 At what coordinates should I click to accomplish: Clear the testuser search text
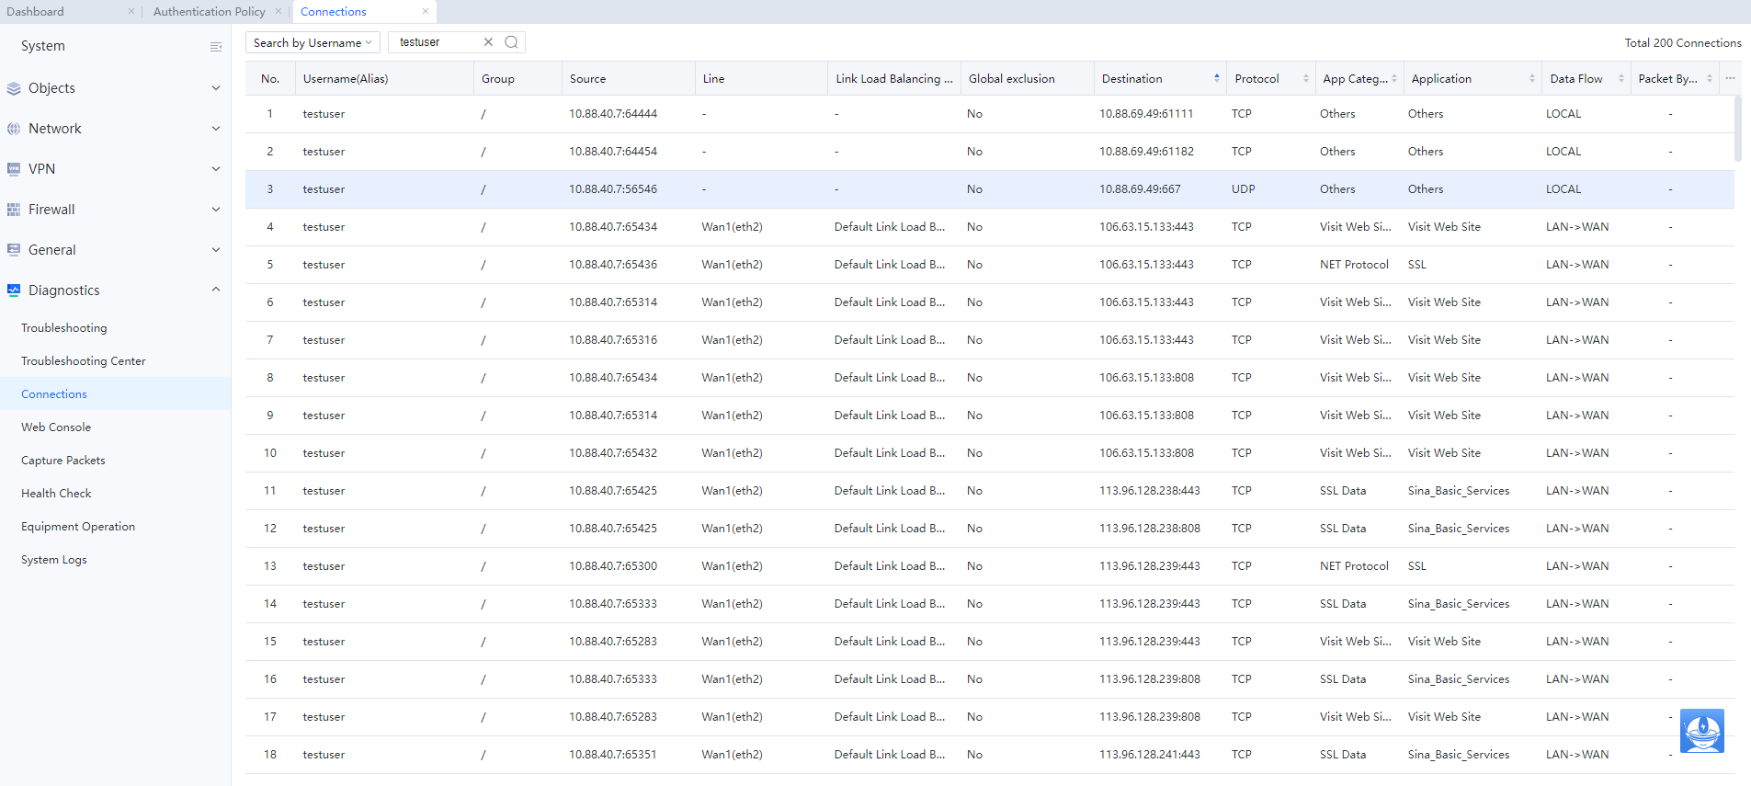tap(488, 42)
